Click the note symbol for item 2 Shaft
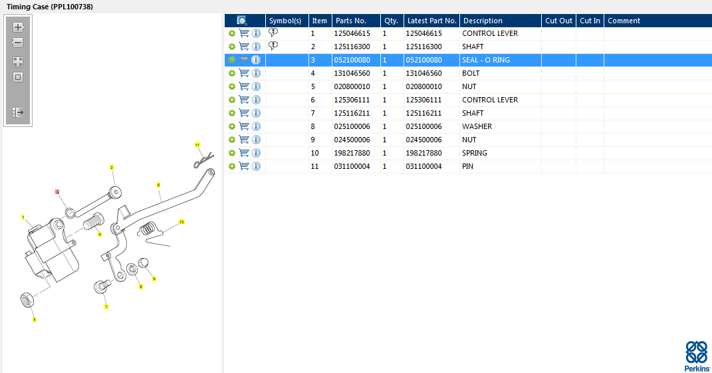The image size is (712, 373). 273,45
